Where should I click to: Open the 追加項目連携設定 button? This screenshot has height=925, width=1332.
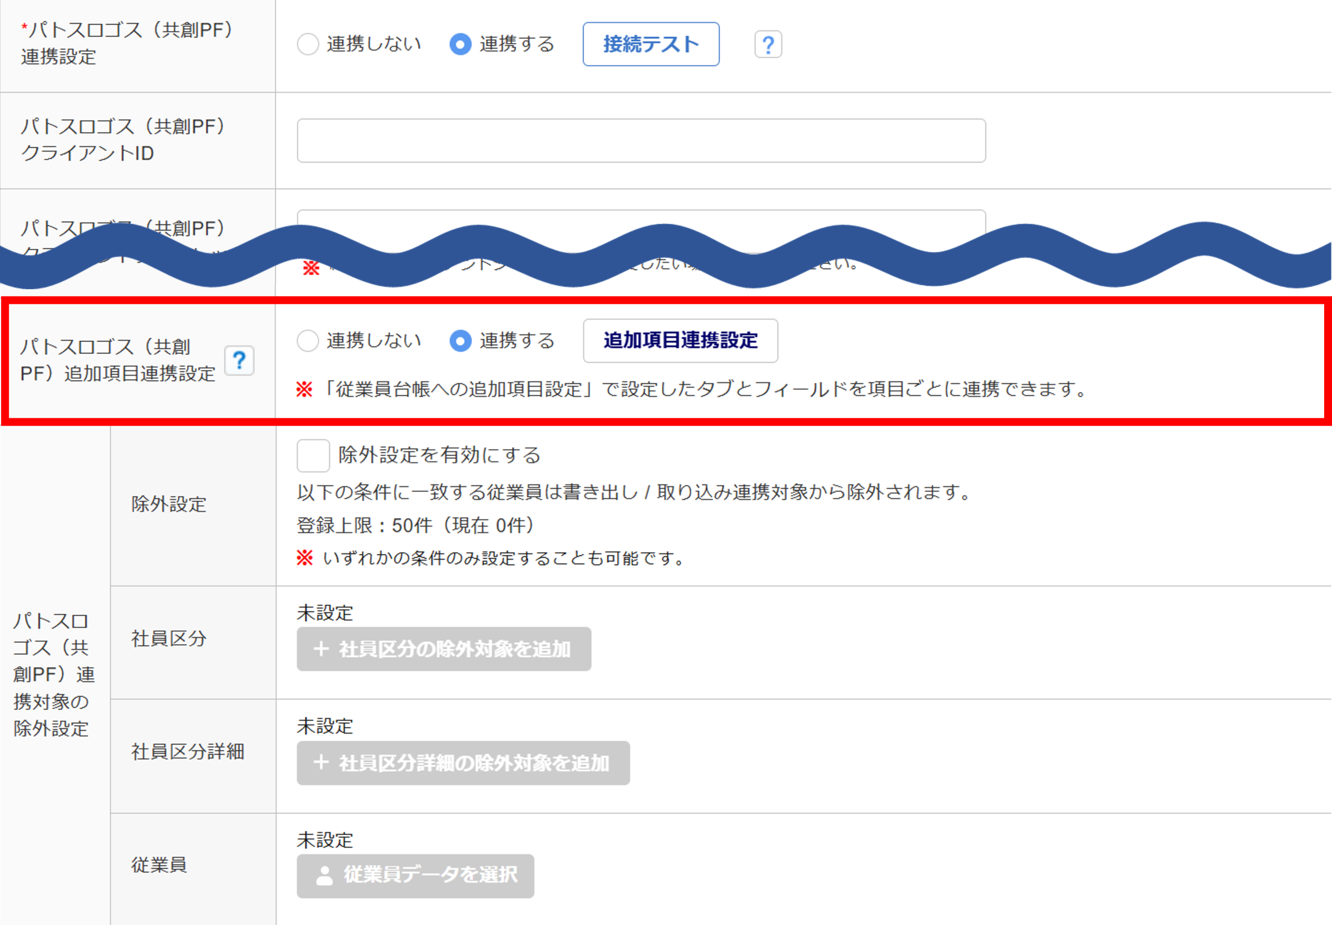(x=681, y=341)
